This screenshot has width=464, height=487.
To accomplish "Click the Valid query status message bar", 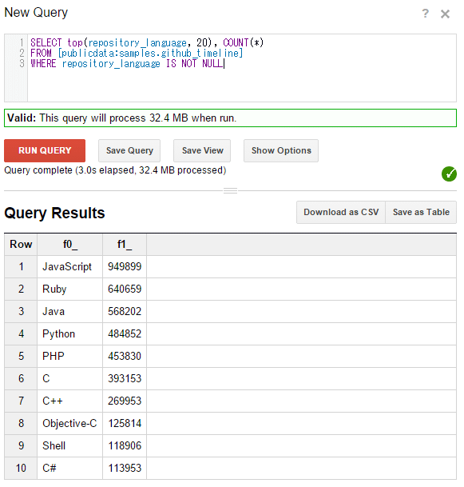I will click(230, 118).
